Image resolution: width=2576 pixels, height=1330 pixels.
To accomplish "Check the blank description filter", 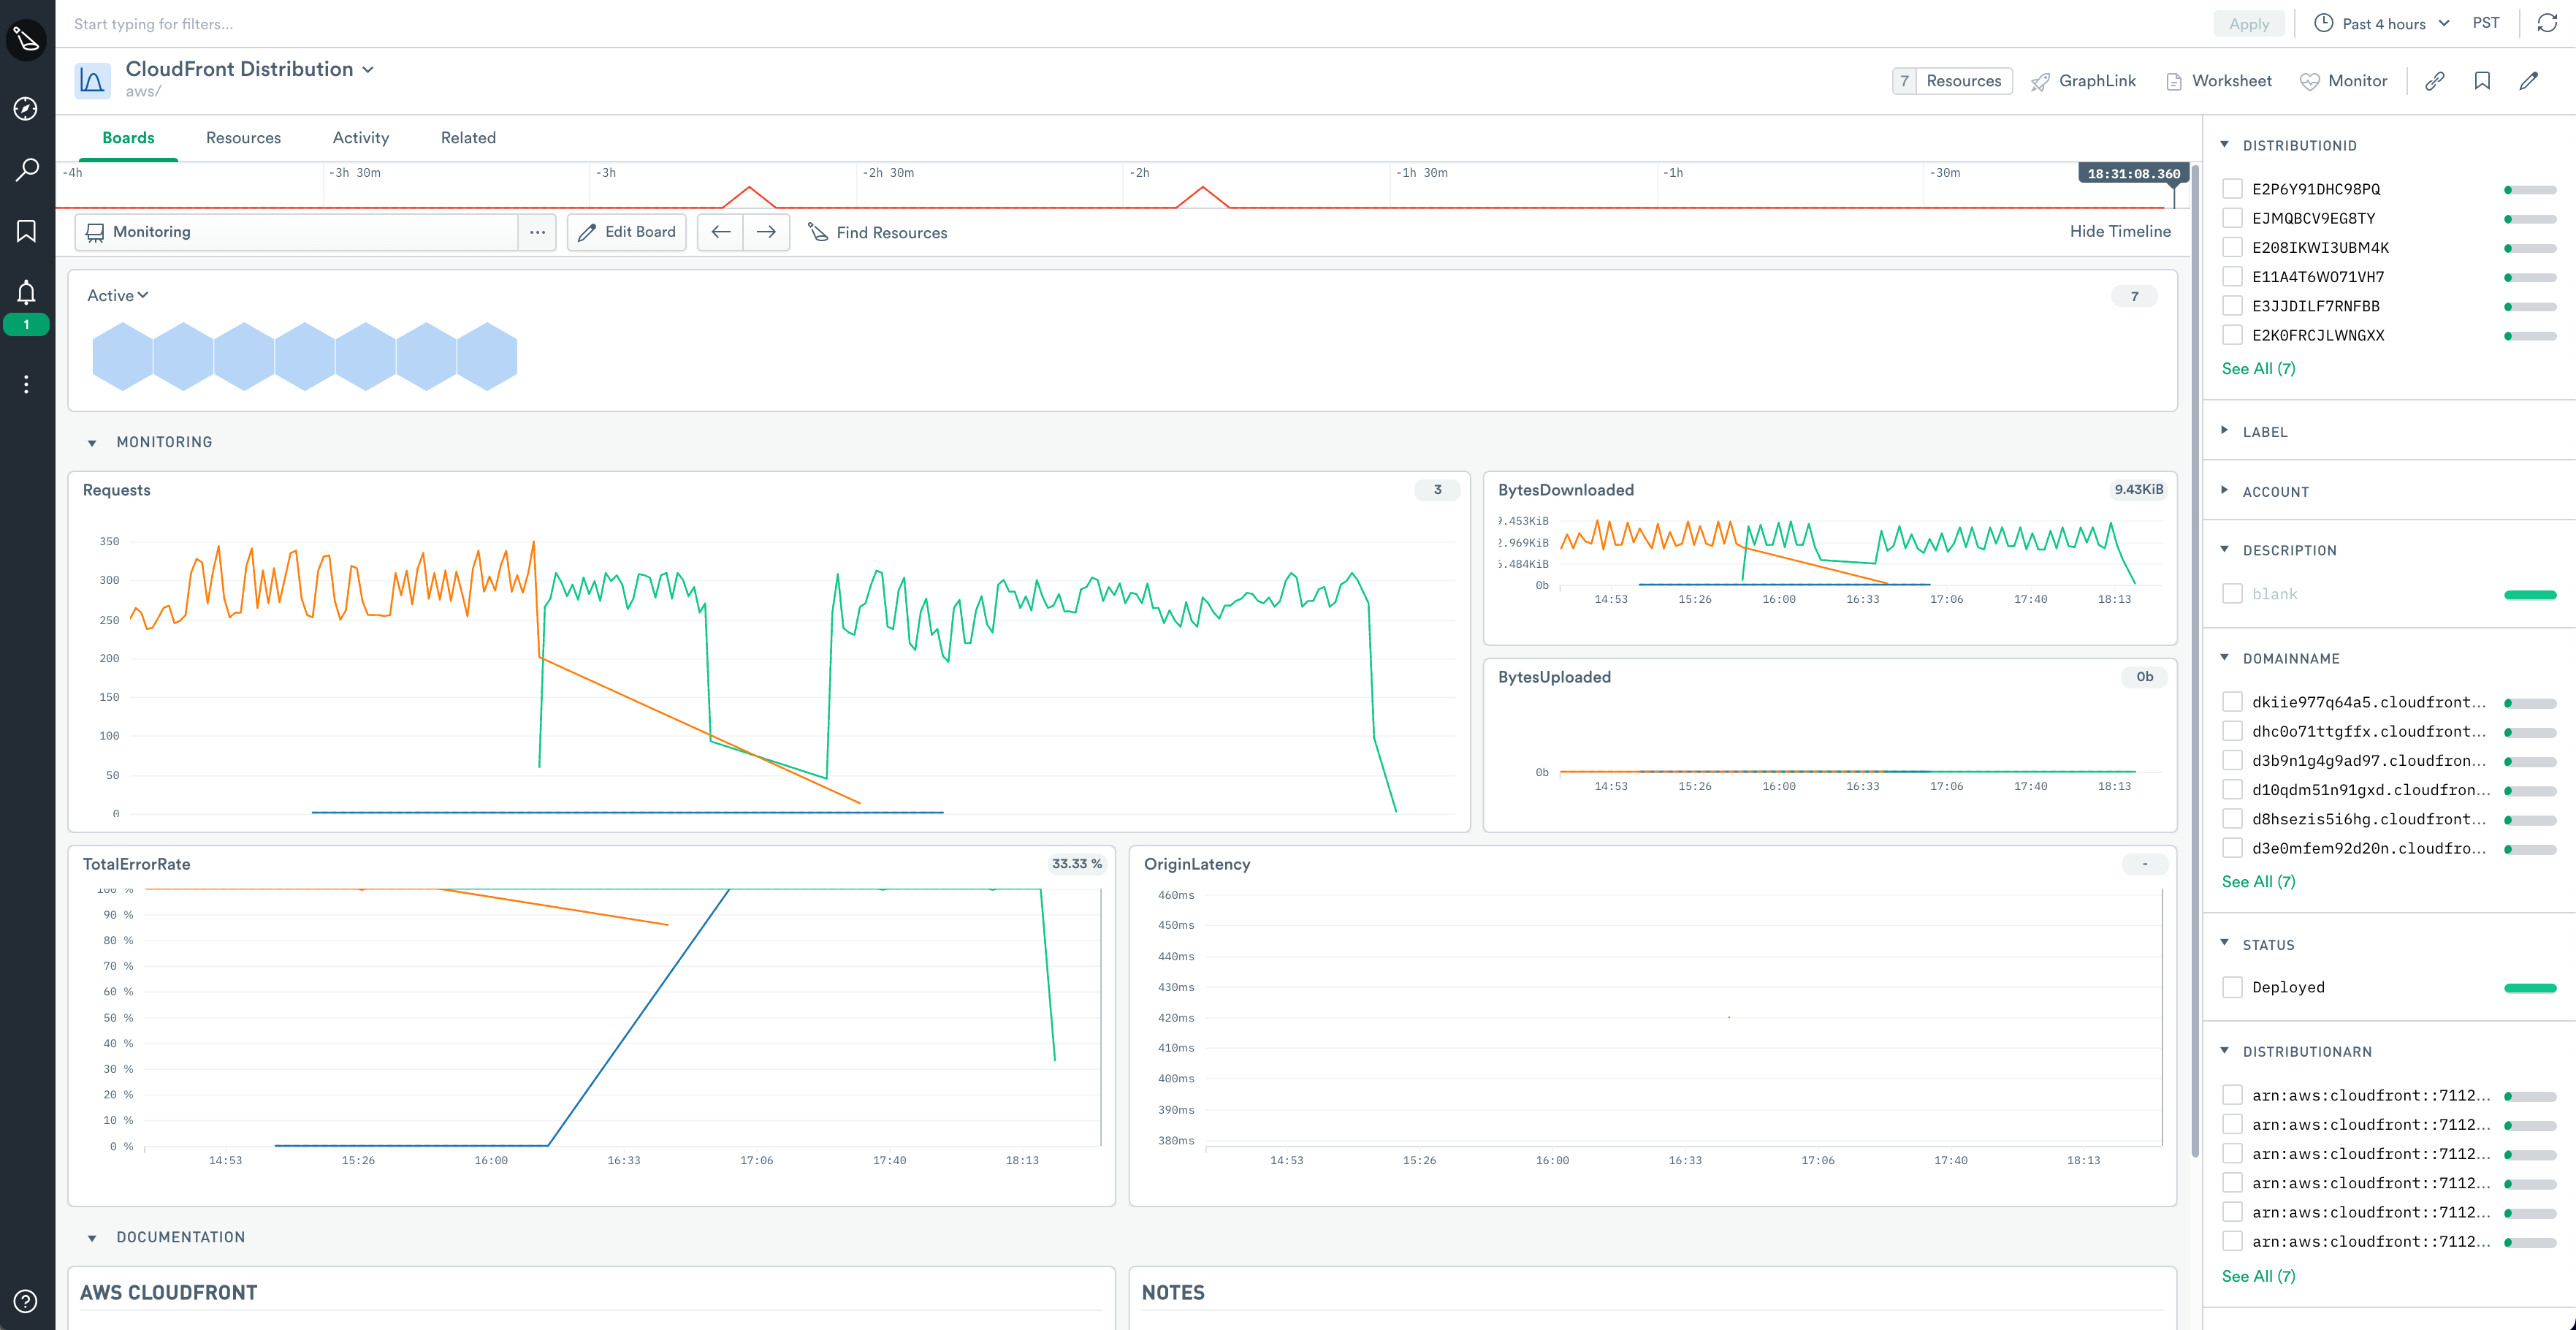I will coord(2232,594).
